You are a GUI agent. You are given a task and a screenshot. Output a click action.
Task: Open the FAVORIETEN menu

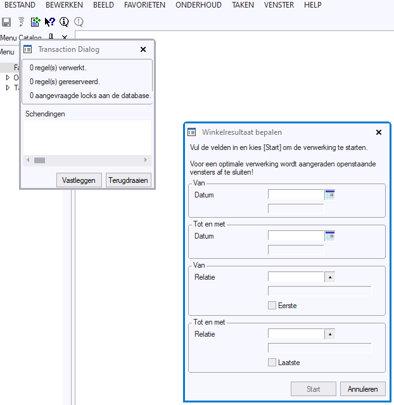tap(144, 5)
